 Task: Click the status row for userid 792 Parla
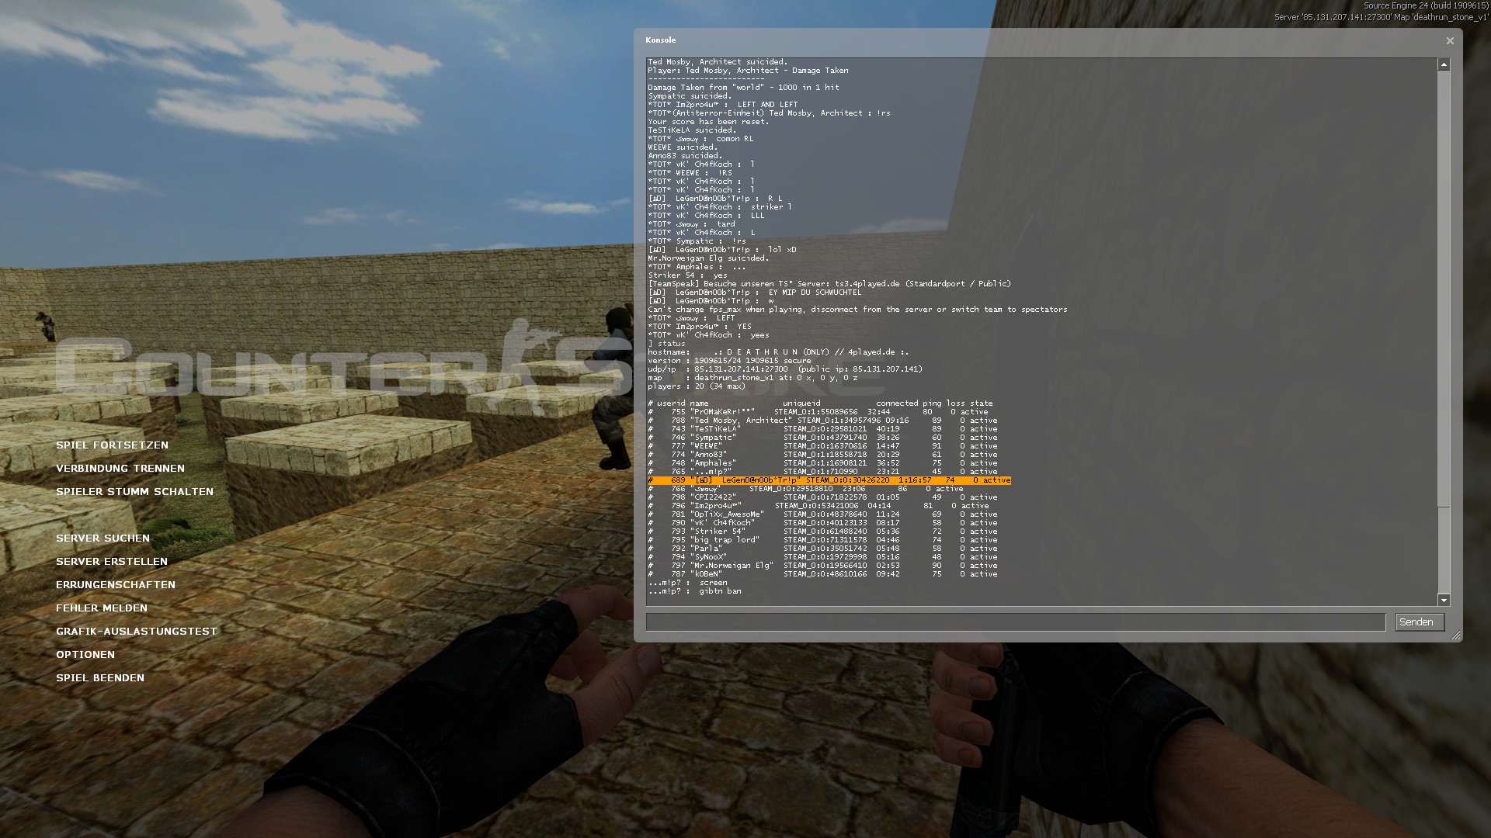(x=822, y=549)
